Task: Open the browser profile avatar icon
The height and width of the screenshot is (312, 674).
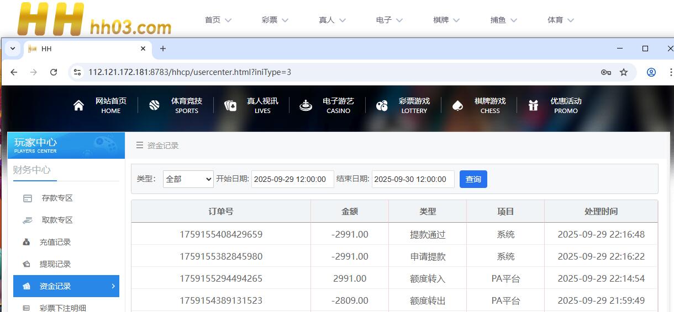Action: point(651,72)
